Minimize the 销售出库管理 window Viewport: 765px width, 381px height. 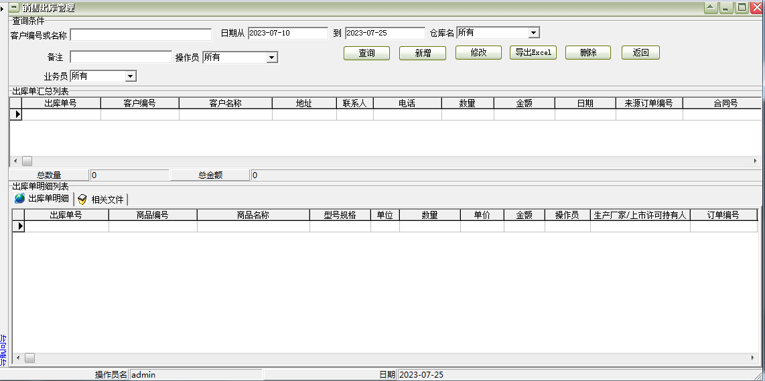click(726, 8)
